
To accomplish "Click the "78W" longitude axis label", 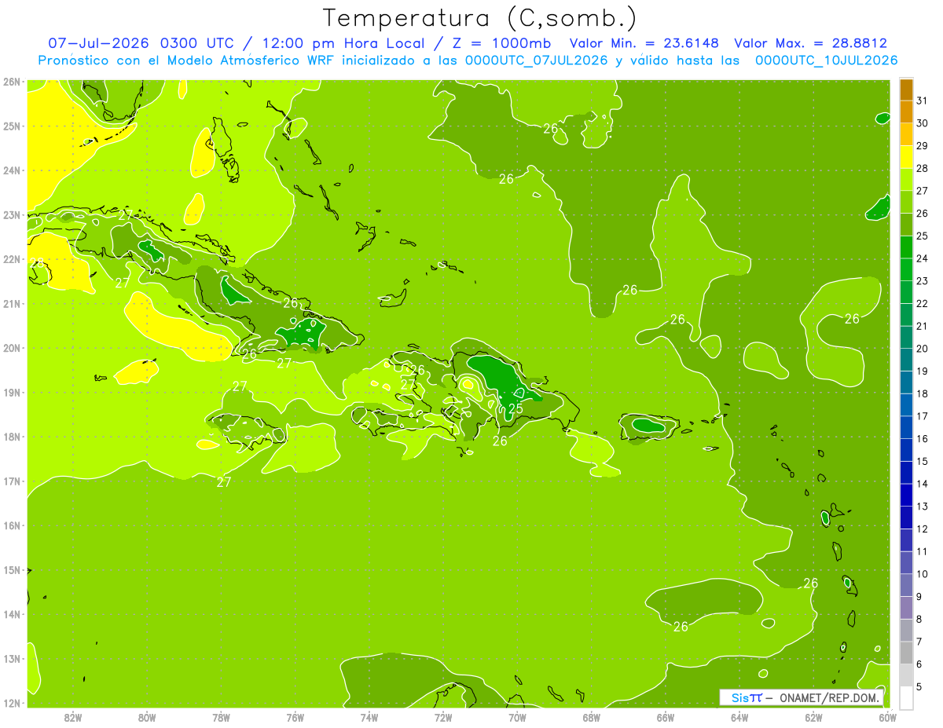I will pos(221,717).
